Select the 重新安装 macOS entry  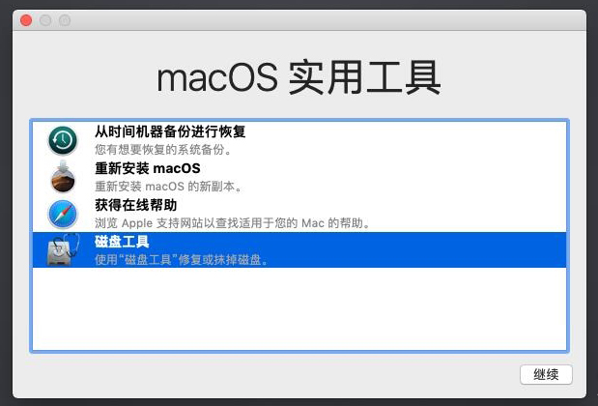coord(299,177)
